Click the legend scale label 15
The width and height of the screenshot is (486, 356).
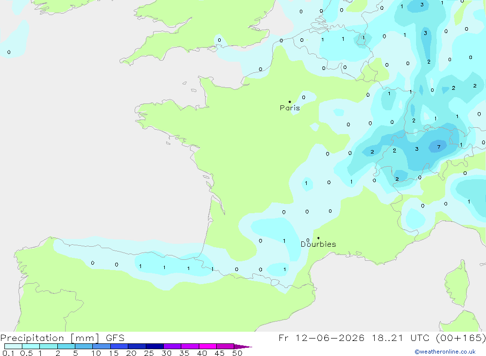tap(113, 353)
